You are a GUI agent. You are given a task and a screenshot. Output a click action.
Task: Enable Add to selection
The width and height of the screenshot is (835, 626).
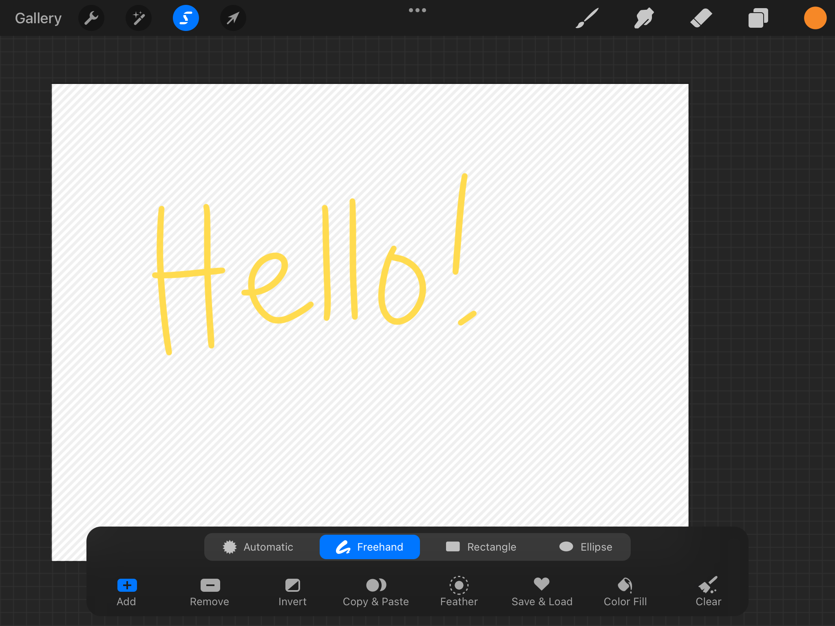tap(126, 592)
